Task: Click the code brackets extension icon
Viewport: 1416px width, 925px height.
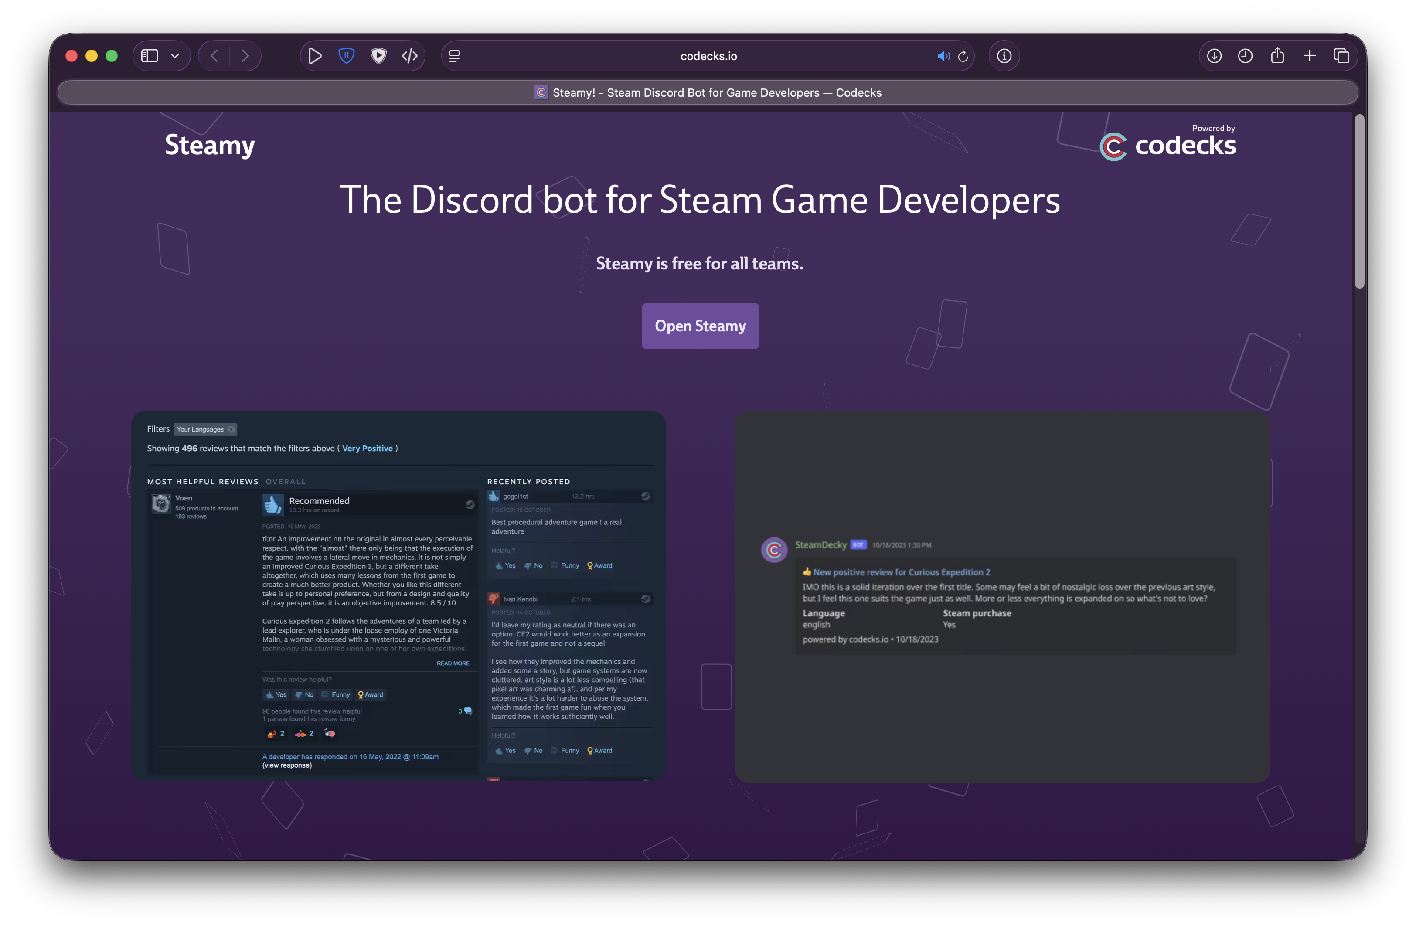Action: point(410,56)
